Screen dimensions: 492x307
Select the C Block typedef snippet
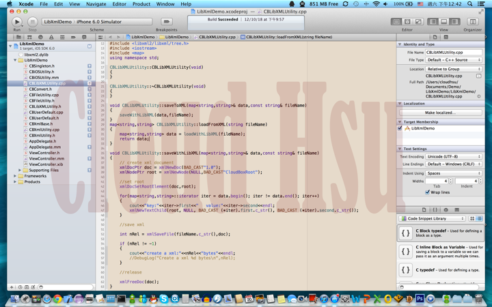[441, 233]
